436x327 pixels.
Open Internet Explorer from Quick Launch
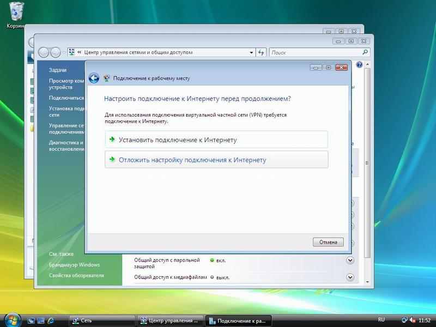coord(51,320)
